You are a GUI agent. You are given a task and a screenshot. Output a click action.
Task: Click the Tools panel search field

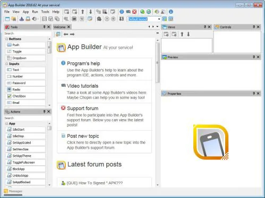[x=28, y=33]
